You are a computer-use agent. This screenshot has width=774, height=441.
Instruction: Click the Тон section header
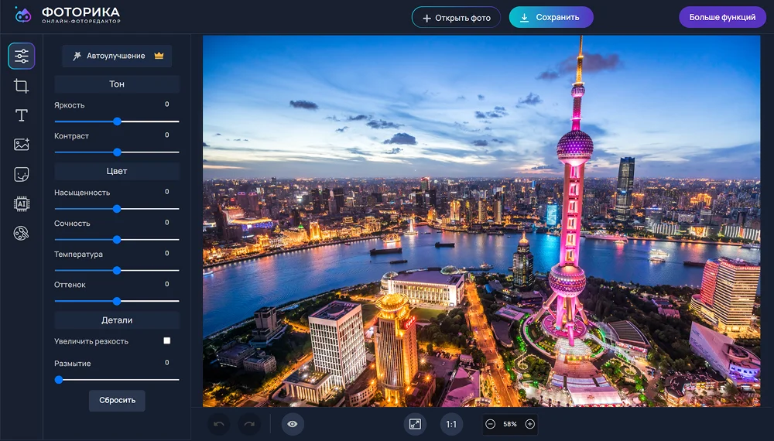pyautogui.click(x=117, y=84)
